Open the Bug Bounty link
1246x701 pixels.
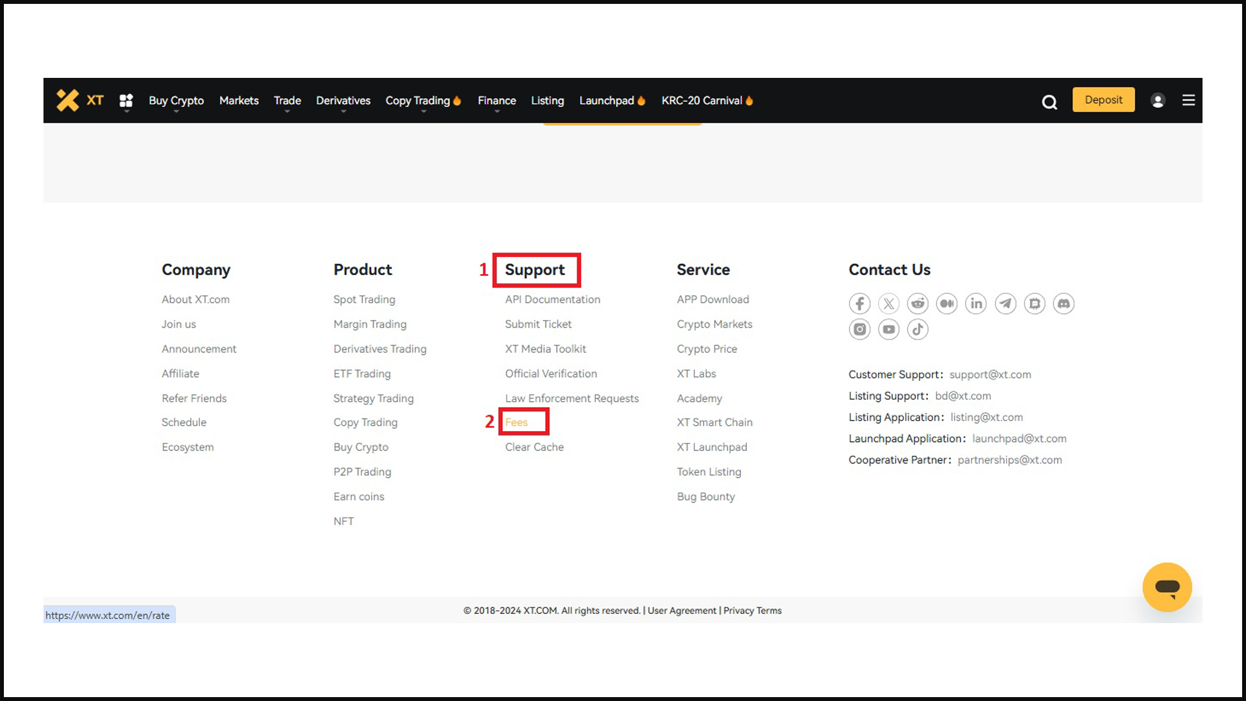tap(705, 497)
